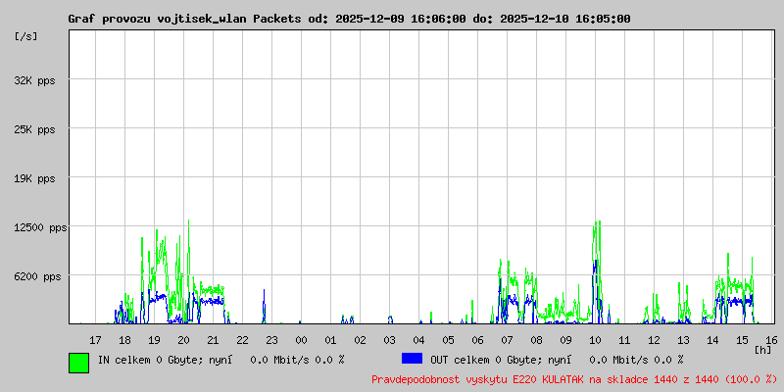Click hour label '18' on time axis
This screenshot has width=784, height=392.
(x=125, y=340)
